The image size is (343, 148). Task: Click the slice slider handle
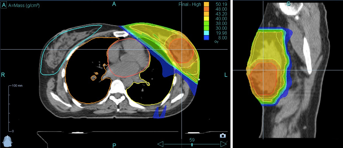click(192, 144)
